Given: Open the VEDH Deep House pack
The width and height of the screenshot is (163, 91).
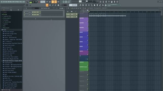Looking at the screenshot, I should (9, 71).
